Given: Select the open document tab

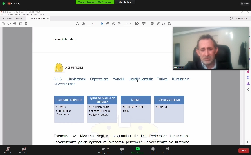Looking at the screenshot, I should [x=38, y=18].
